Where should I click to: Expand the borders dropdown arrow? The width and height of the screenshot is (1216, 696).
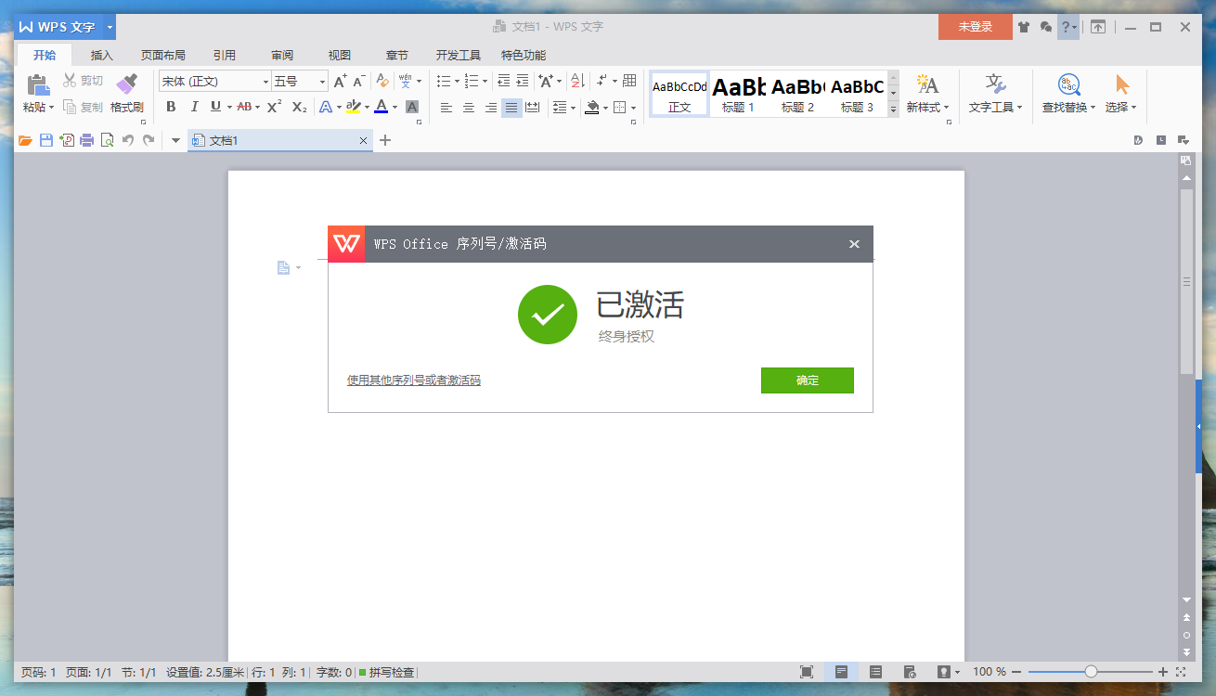(634, 108)
